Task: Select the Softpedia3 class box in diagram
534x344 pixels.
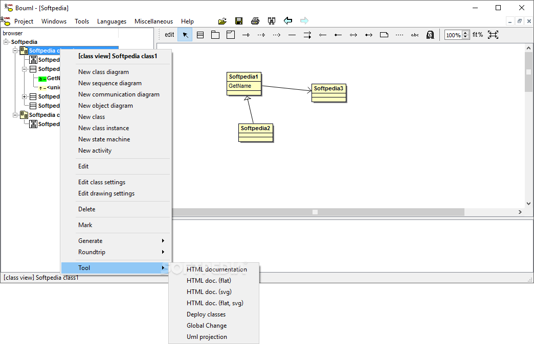Action: tap(329, 93)
